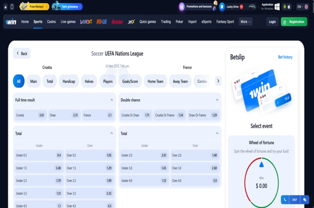Viewport: 314px width, 208px height.
Task: Open the EN language selector
Action: coord(302,7)
